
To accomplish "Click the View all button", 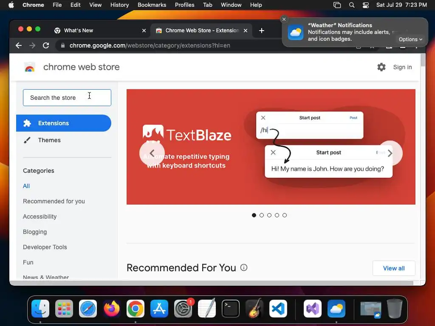I will [394, 268].
